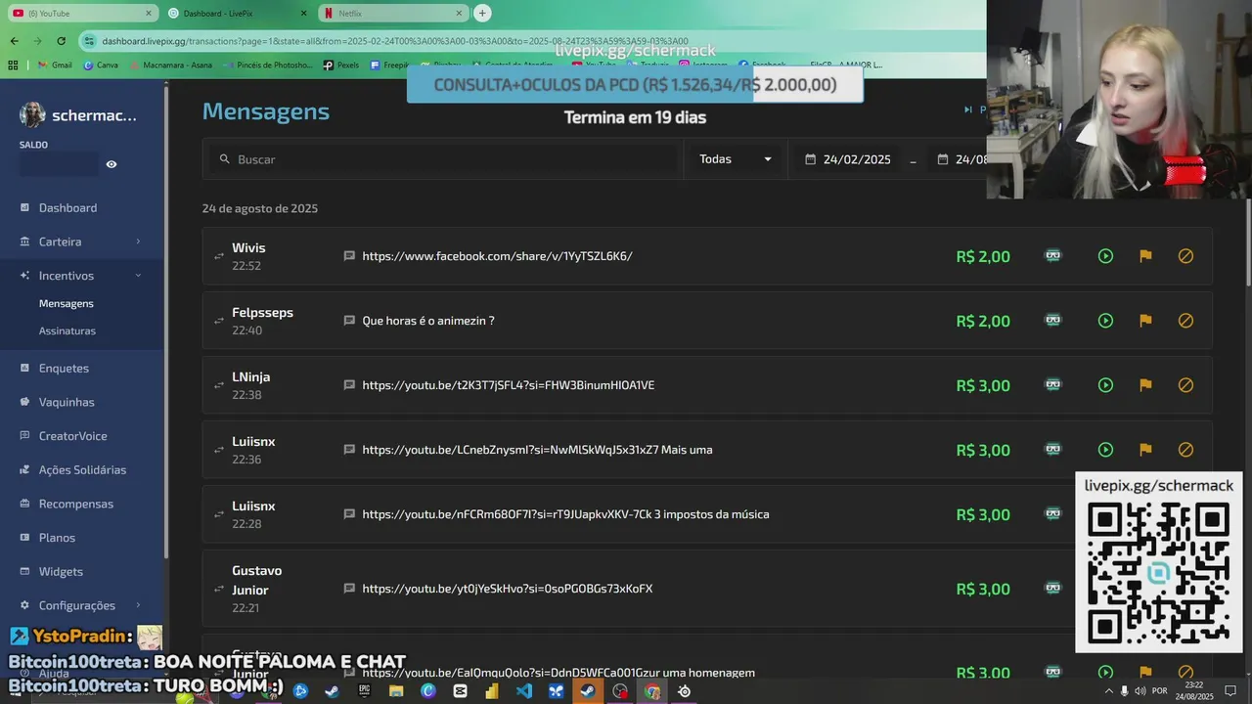Click the Buscar search field
This screenshot has height=704, width=1252.
click(x=442, y=158)
